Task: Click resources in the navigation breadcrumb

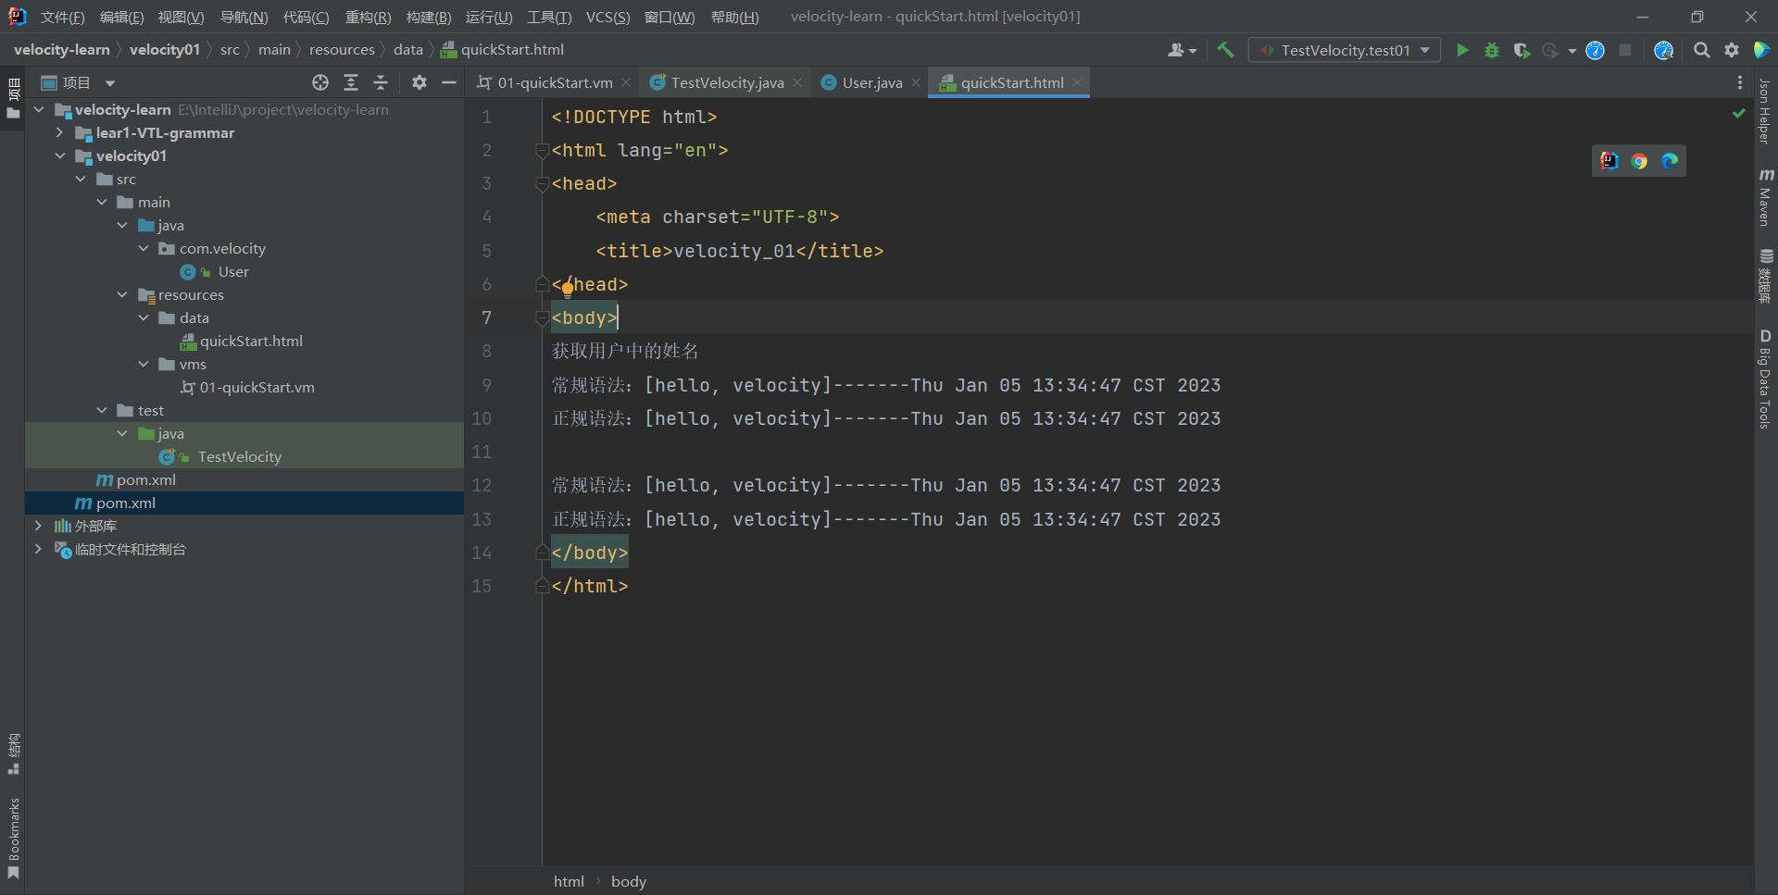Action: (x=342, y=50)
